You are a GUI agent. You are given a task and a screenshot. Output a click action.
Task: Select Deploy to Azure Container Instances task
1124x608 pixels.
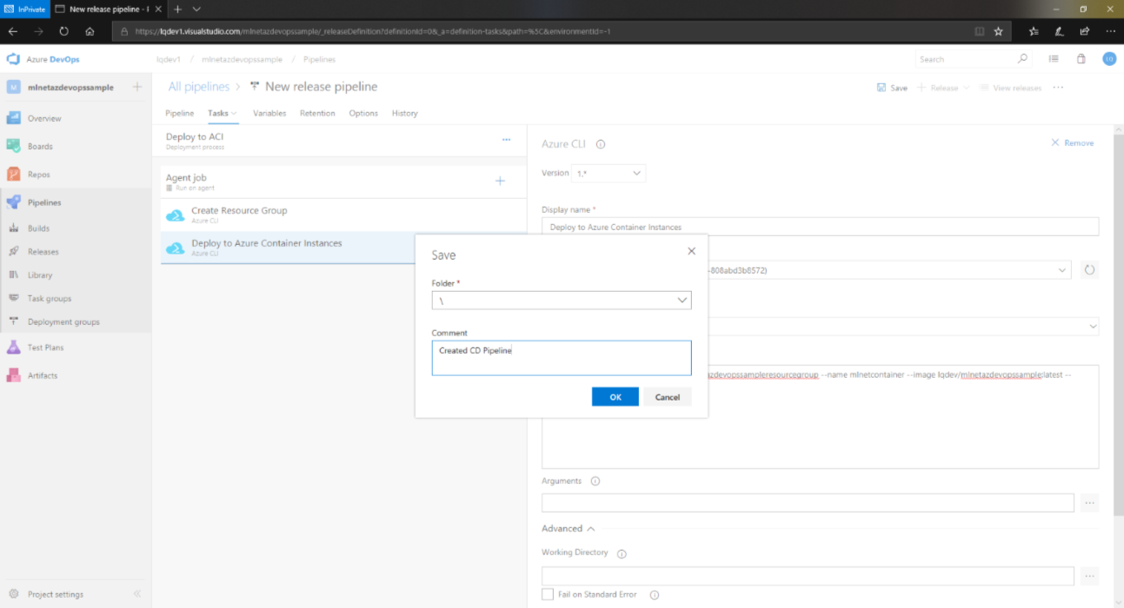[x=343, y=248]
